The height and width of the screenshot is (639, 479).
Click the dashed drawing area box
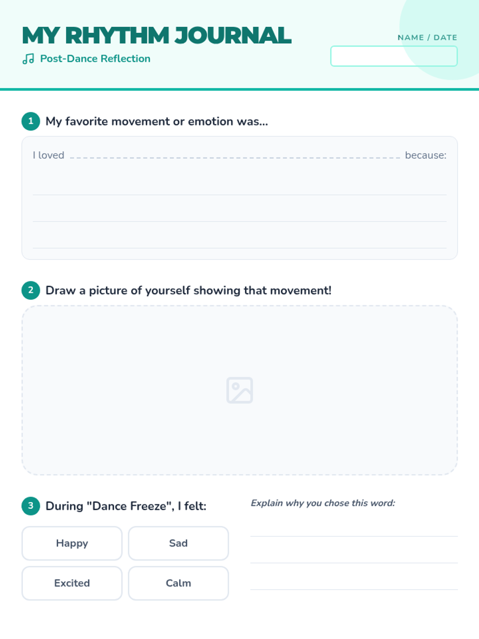[x=239, y=390]
